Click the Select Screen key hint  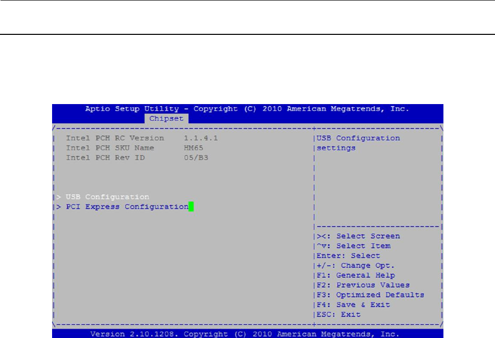click(x=358, y=236)
